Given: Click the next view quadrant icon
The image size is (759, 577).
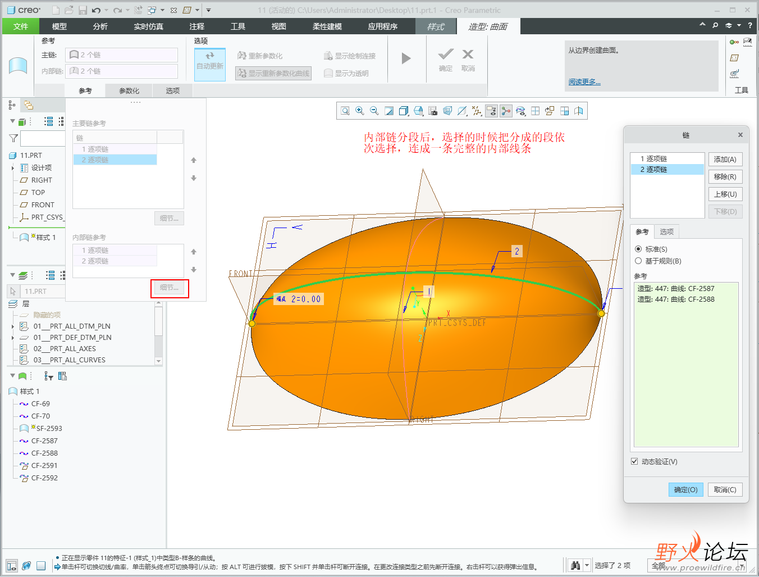Looking at the screenshot, I should click(x=564, y=111).
